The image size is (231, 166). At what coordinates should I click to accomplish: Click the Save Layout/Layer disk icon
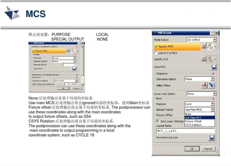[211, 137]
